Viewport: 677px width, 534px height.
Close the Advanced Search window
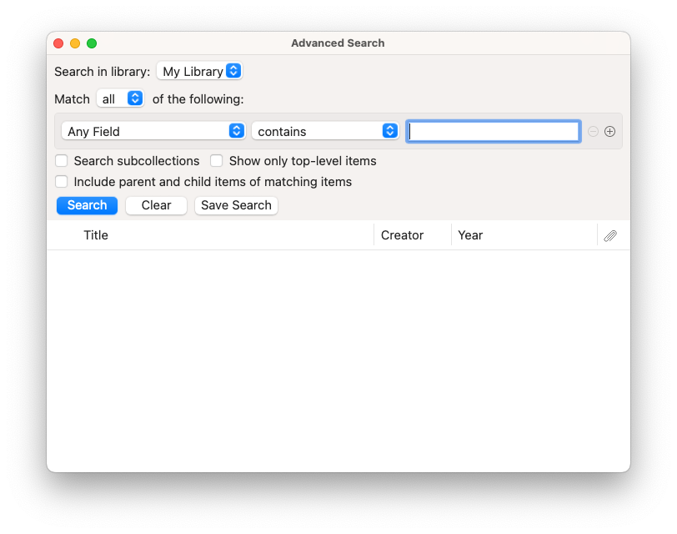coord(58,43)
